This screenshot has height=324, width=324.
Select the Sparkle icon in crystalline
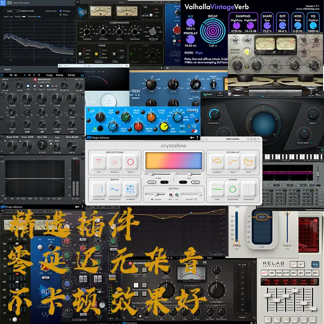(114, 162)
